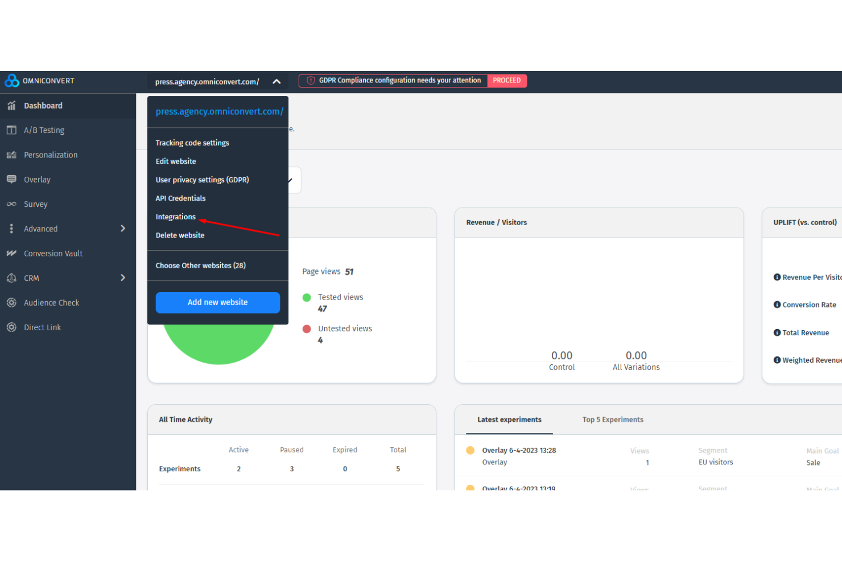The height and width of the screenshot is (561, 842).
Task: Click the green Tested views pie segment
Action: pyautogui.click(x=219, y=341)
